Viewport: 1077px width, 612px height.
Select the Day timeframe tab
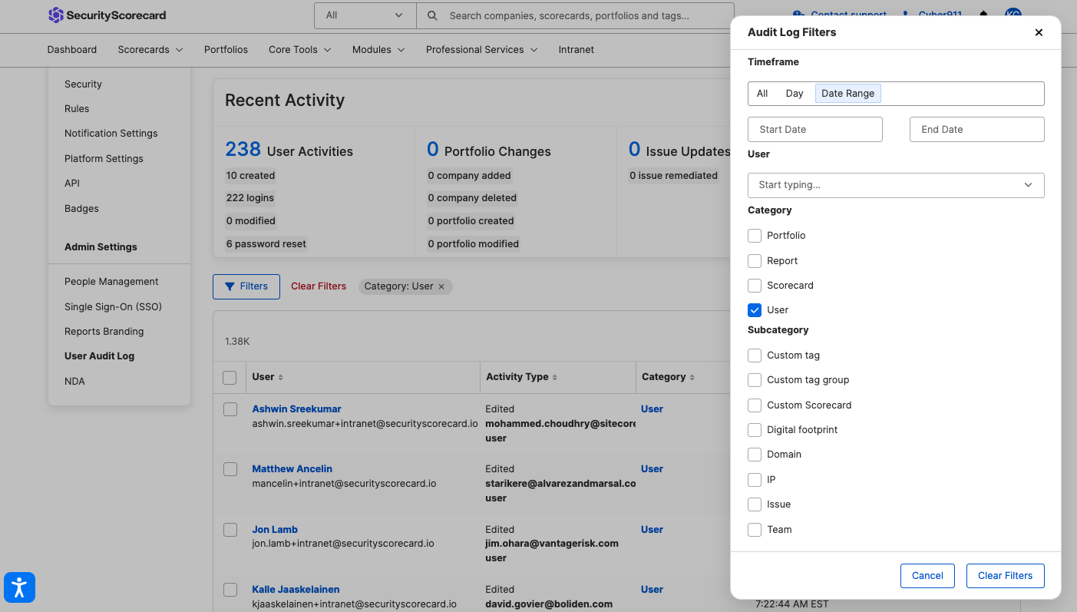tap(794, 94)
